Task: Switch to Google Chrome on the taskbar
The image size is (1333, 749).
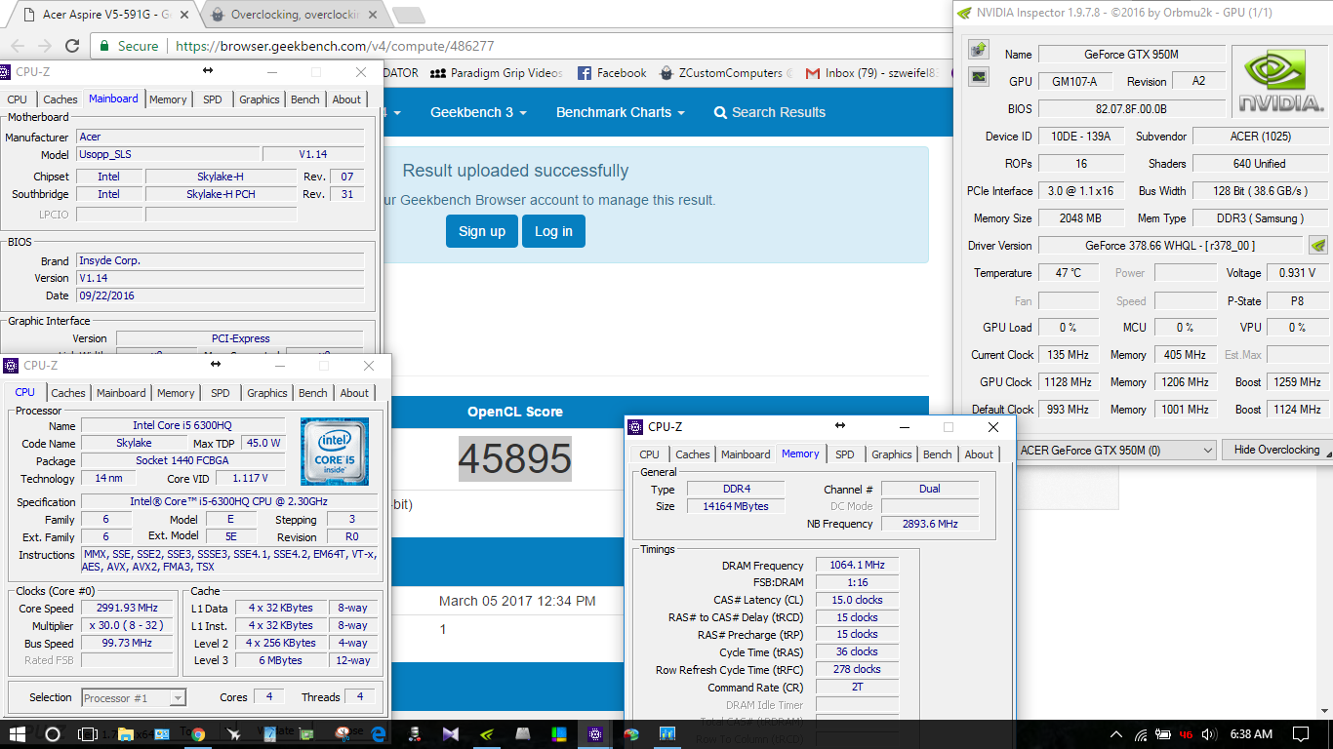Action: (x=198, y=733)
